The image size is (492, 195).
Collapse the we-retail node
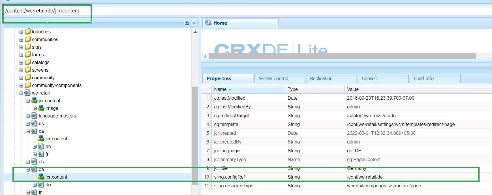coord(21,93)
